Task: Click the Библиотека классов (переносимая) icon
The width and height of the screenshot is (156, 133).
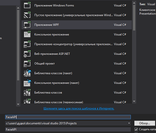Action: point(27,101)
